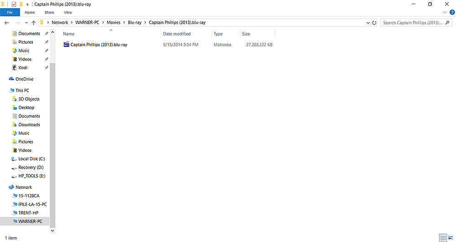
Task: Click the 27,203,222 KB size value
Action: (259, 45)
